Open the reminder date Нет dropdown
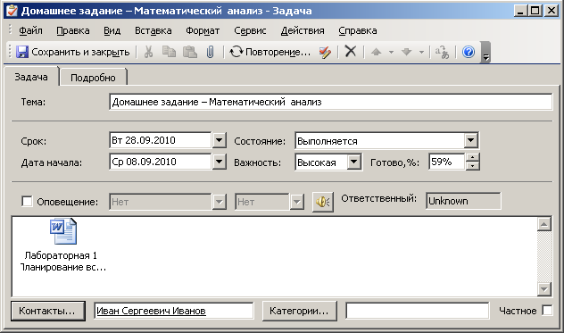The image size is (564, 333). tap(219, 202)
